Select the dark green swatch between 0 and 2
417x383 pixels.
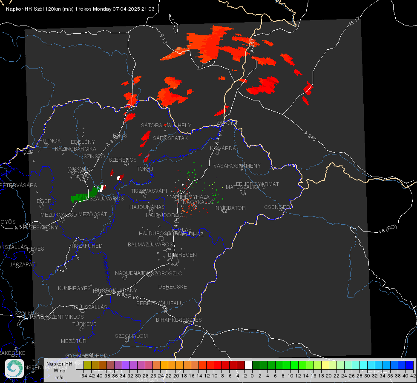[x=256, y=365]
